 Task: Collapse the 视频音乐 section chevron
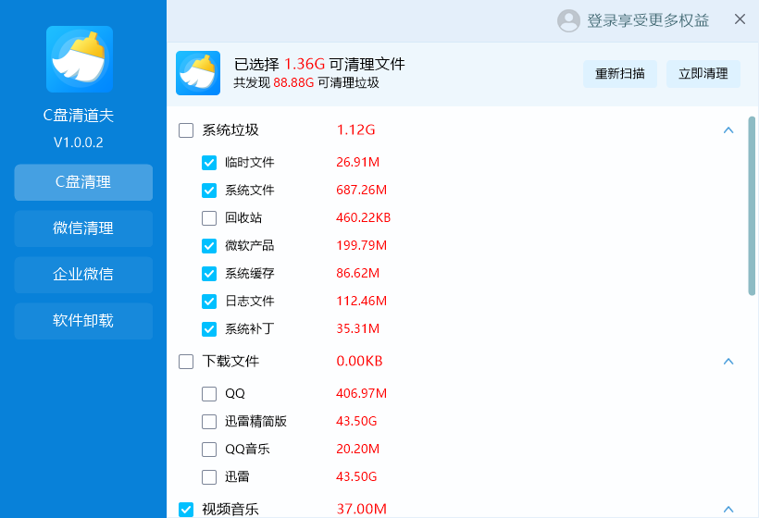tap(728, 509)
